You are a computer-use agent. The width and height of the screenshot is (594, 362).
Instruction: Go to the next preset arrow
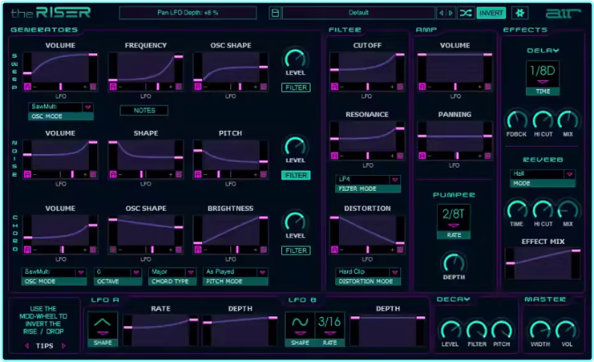coord(450,13)
